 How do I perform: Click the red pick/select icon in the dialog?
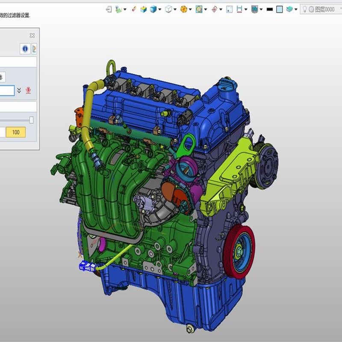[x=28, y=90]
